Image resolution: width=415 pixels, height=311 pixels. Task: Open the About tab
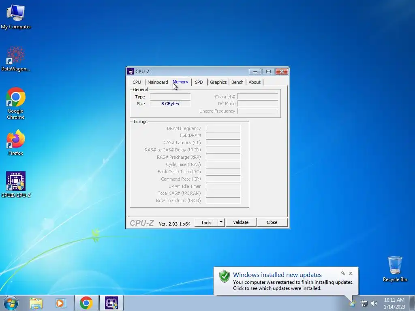(x=255, y=82)
